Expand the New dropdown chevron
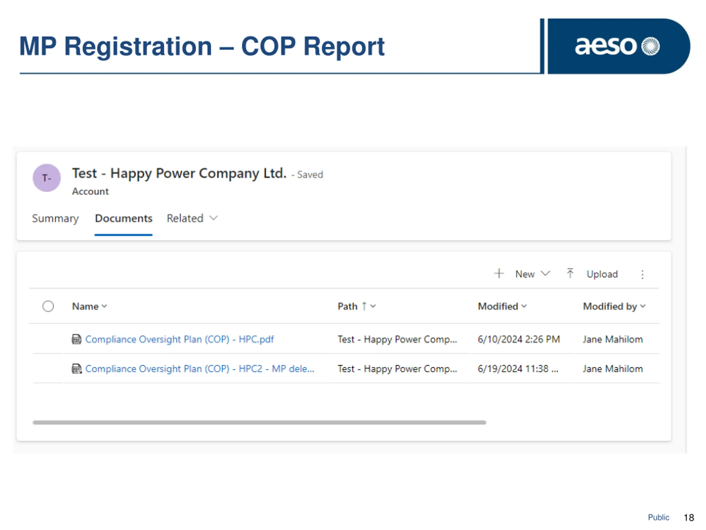The width and height of the screenshot is (706, 530). click(x=545, y=274)
